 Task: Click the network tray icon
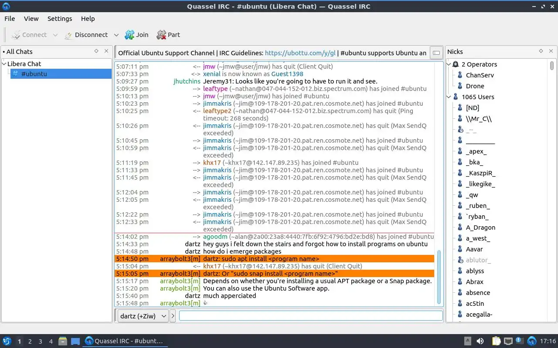click(x=508, y=341)
